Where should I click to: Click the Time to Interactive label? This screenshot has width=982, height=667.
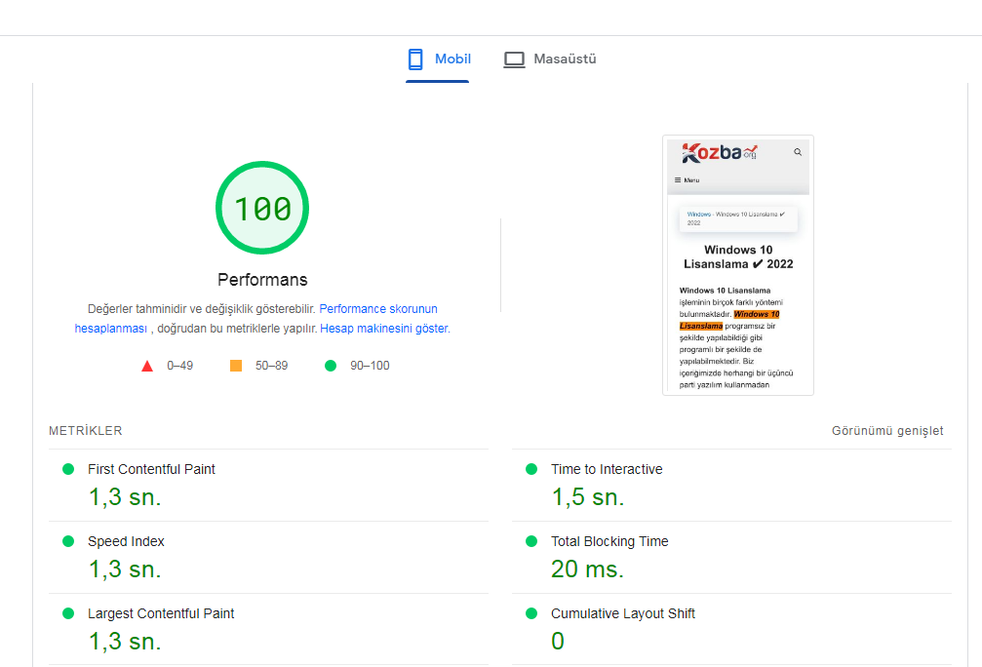click(x=607, y=469)
